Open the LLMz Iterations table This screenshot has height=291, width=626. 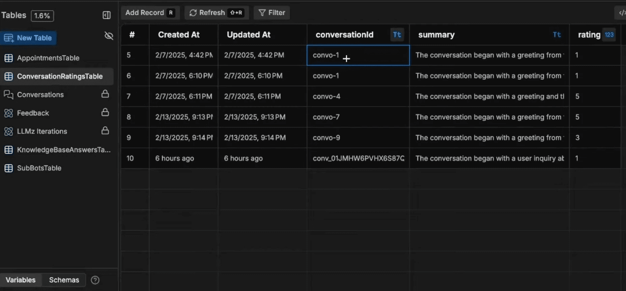[42, 131]
